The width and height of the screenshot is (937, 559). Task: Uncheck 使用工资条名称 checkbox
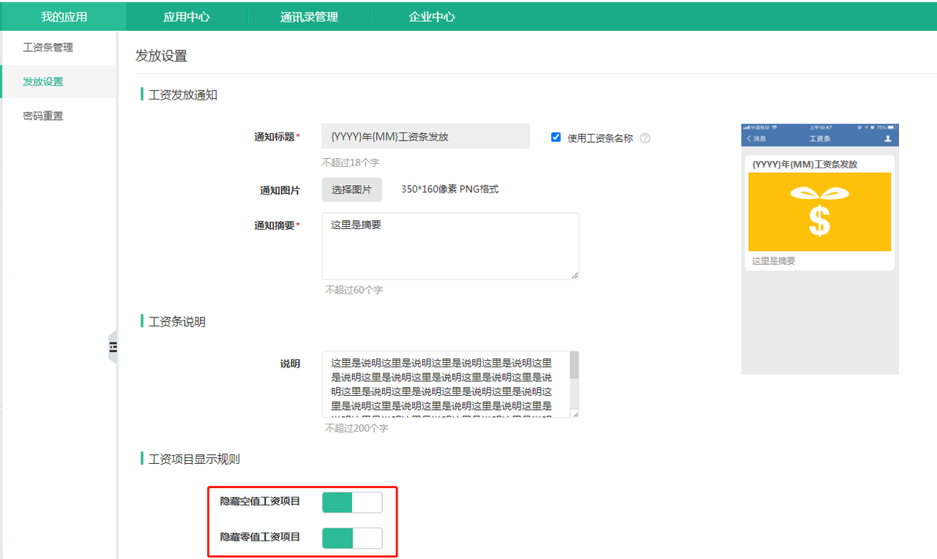pyautogui.click(x=556, y=137)
